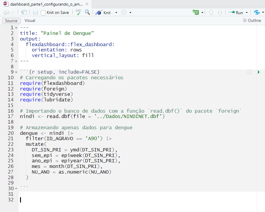Open Knit options dropdown arrow
Viewport: 265px width, 212px height.
click(x=116, y=13)
